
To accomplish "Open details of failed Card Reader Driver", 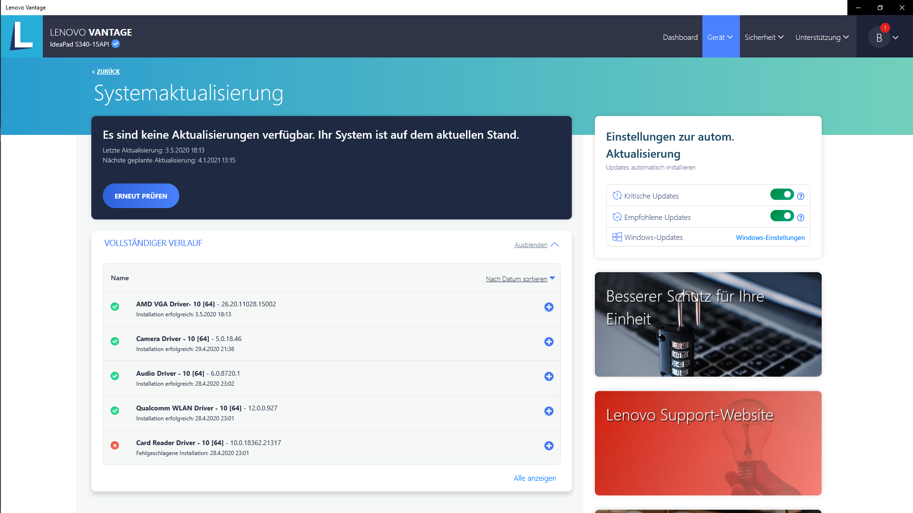I will click(x=549, y=446).
